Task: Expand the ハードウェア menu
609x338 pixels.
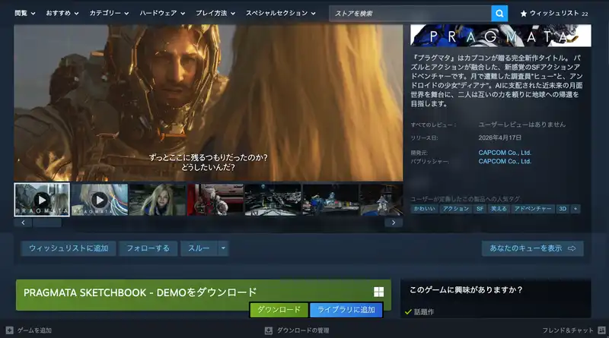Action: click(162, 13)
